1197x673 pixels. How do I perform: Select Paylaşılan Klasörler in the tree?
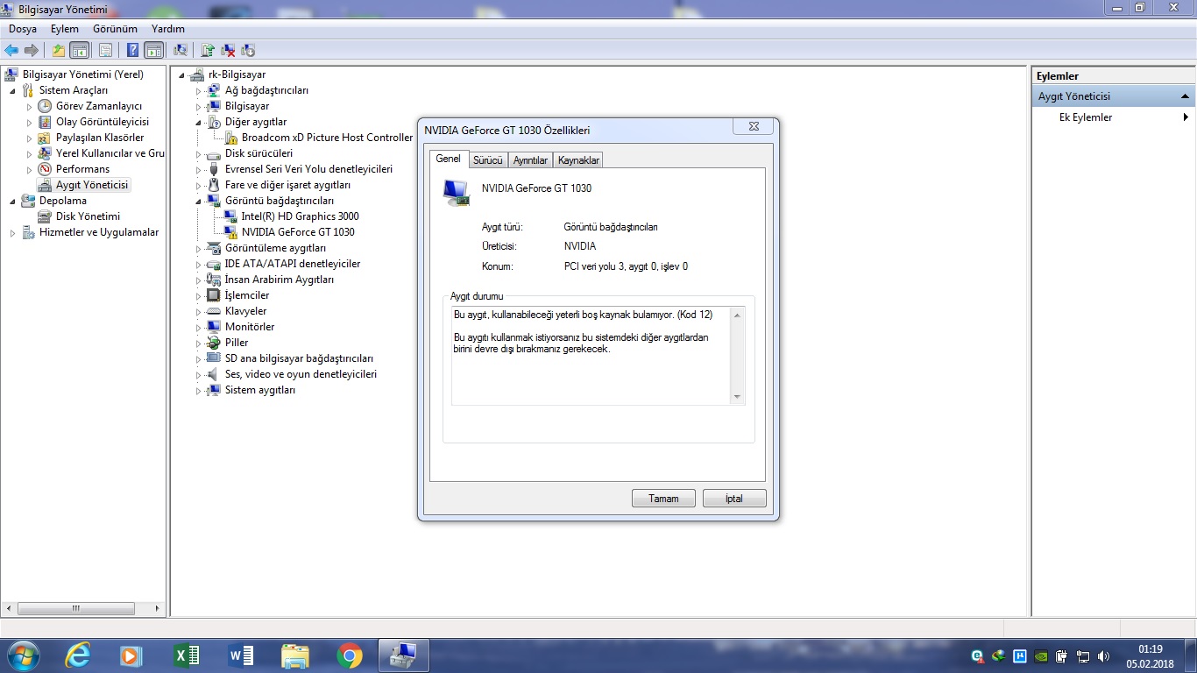pyautogui.click(x=100, y=138)
